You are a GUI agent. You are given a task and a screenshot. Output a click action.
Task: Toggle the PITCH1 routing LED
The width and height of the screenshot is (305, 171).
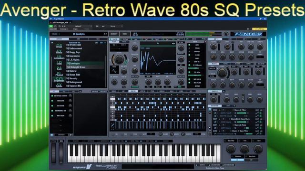click(x=189, y=48)
